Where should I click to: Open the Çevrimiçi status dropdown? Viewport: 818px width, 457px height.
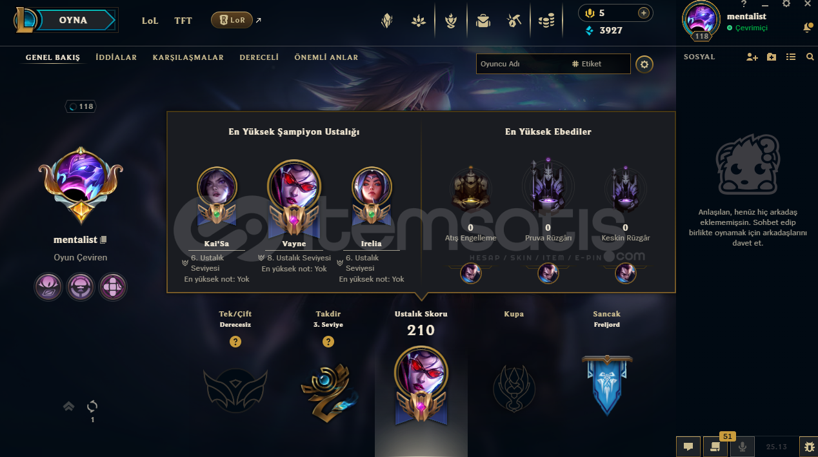coord(748,28)
